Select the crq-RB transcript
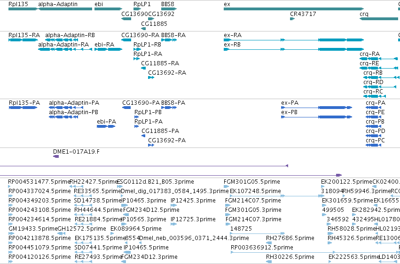The height and width of the screenshot is (264, 400). coord(382,78)
